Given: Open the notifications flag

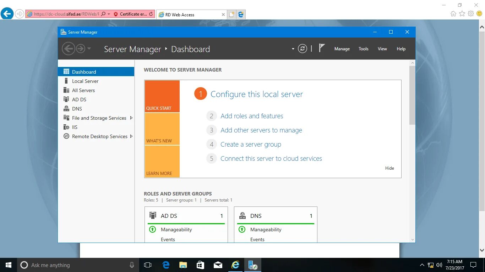Looking at the screenshot, I should [x=322, y=48].
